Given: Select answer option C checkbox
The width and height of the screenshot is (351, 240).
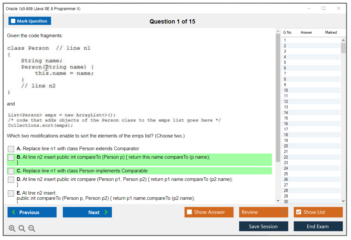Looking at the screenshot, I should click(x=11, y=171).
